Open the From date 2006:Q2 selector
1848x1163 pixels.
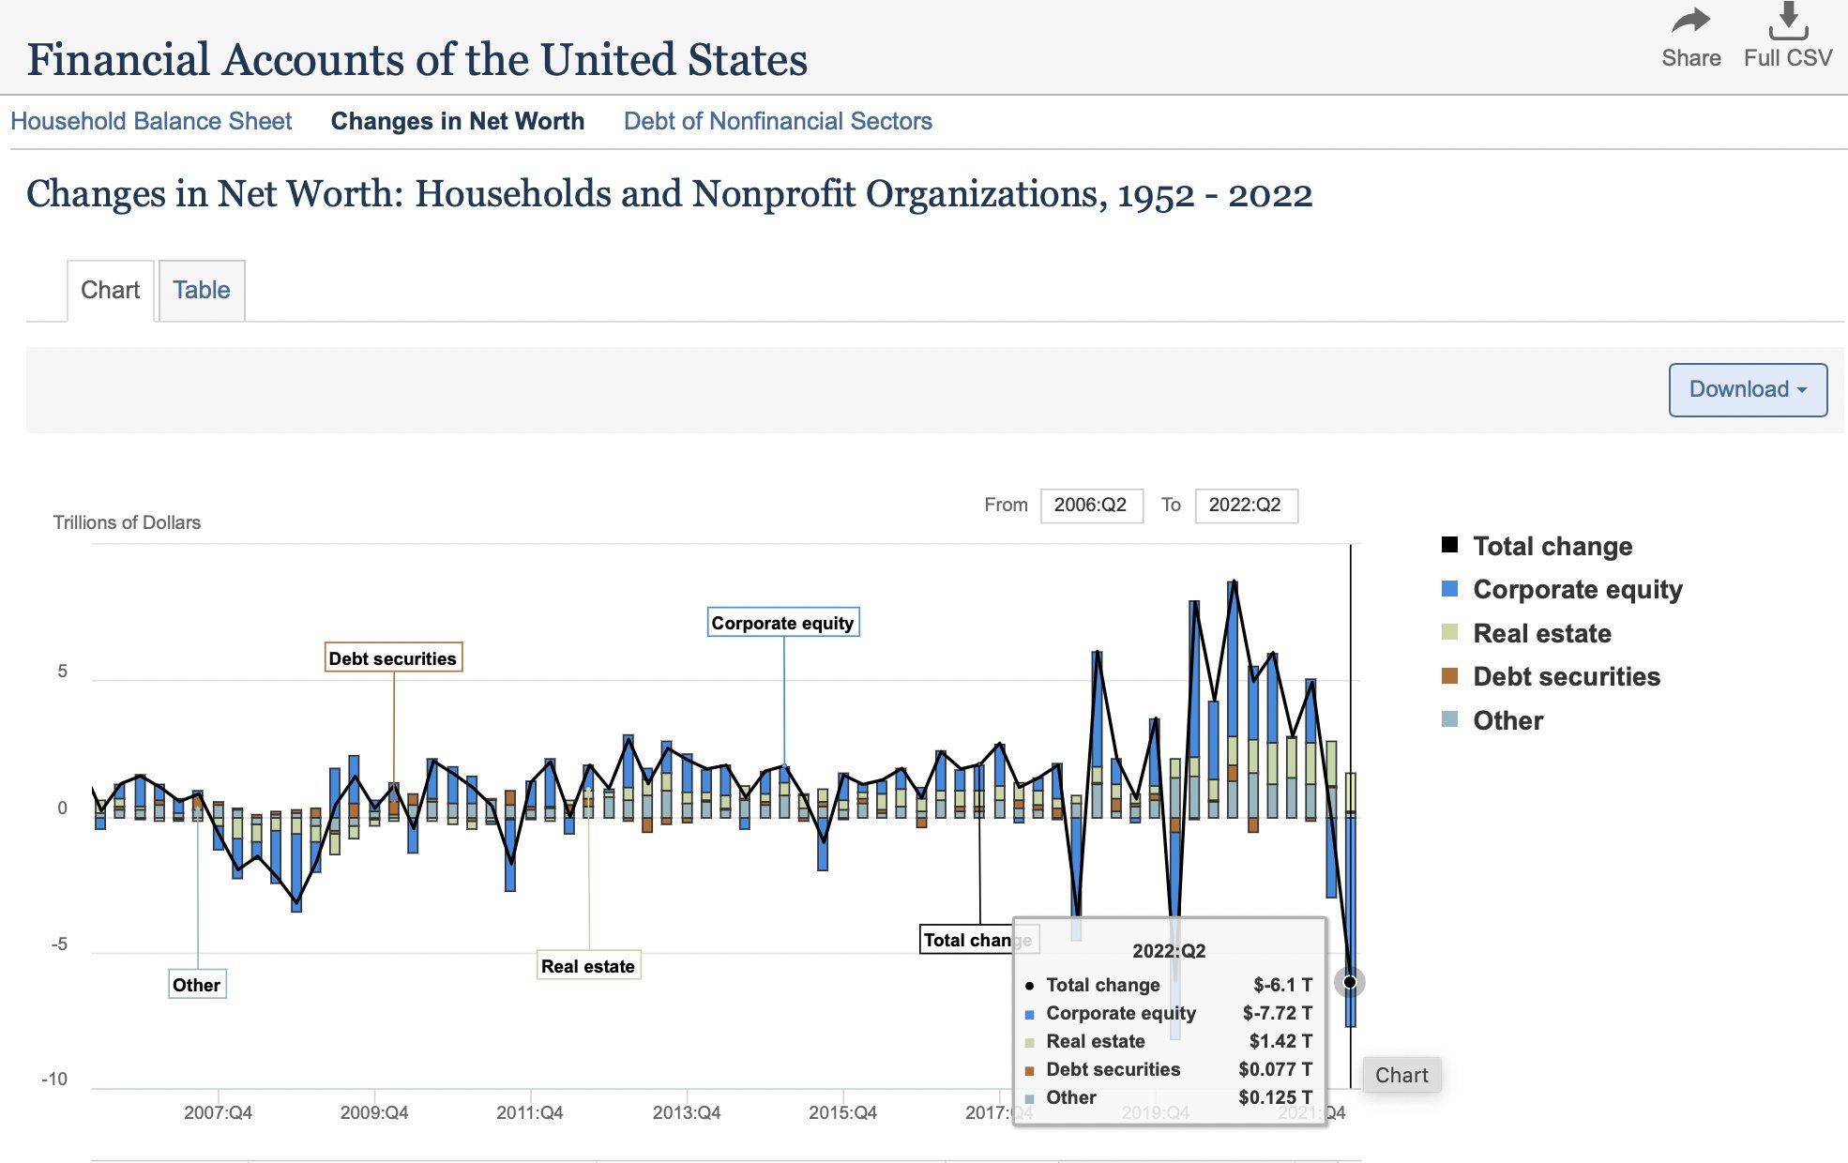1091,506
